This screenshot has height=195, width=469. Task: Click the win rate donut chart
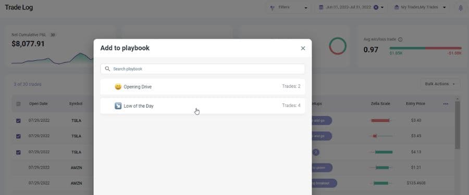point(338,46)
